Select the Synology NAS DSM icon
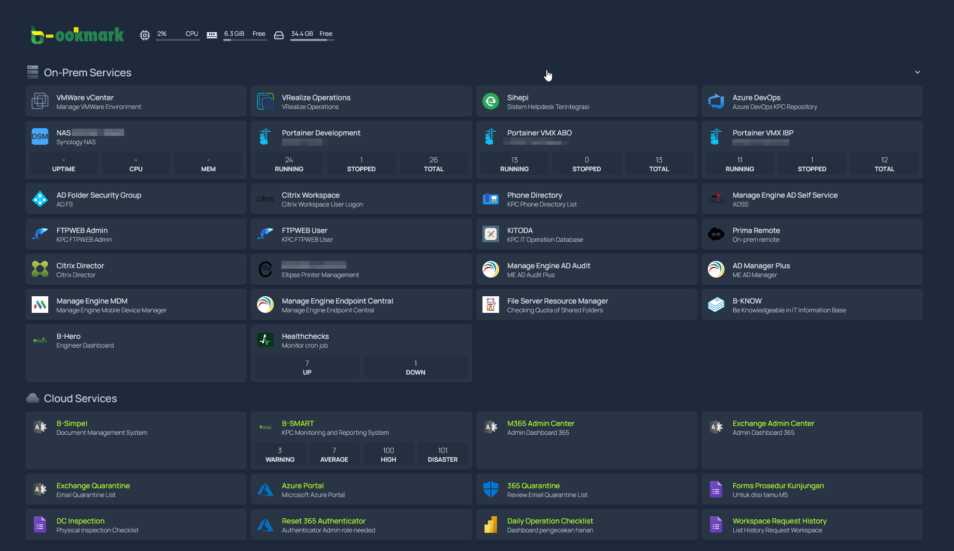The height and width of the screenshot is (551, 954). click(x=40, y=136)
